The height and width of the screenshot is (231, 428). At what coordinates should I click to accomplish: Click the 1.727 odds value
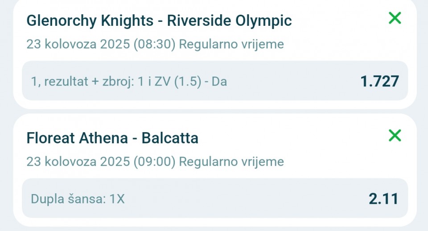click(379, 81)
